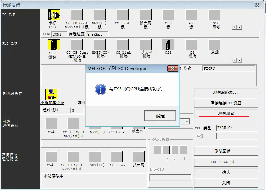
Task: Click 直接连接PLC设置 button
Action: [226, 103]
